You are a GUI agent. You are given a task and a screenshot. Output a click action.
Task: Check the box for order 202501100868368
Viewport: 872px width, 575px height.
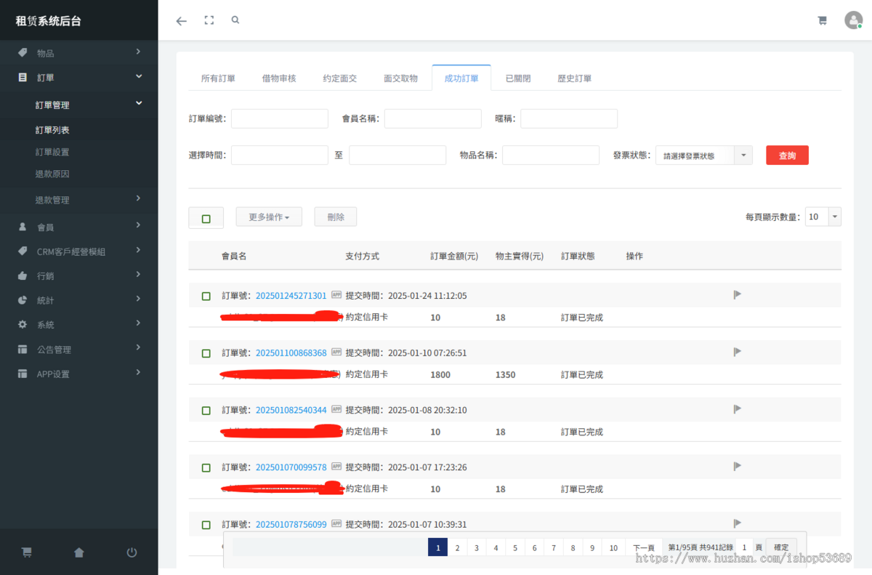pos(206,353)
